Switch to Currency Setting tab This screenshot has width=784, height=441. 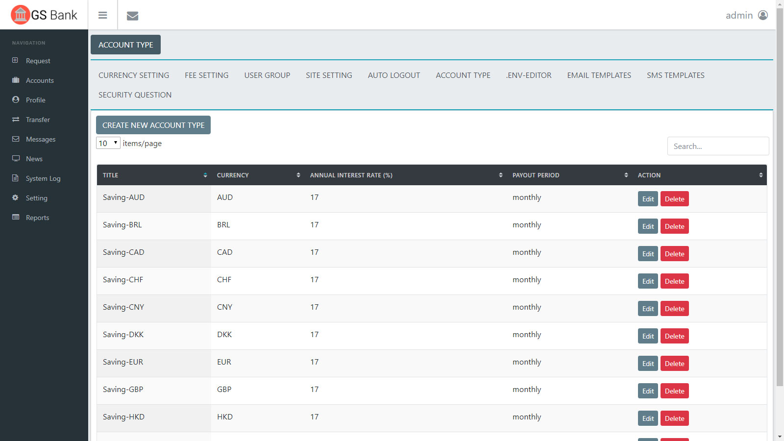pyautogui.click(x=134, y=75)
